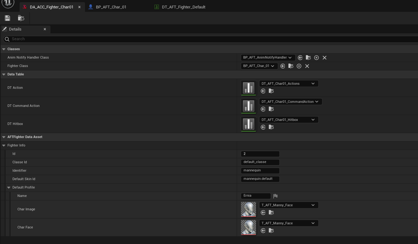Viewport: 418px width, 244px height.
Task: Browse to Char Face texture asset
Action: (271, 231)
